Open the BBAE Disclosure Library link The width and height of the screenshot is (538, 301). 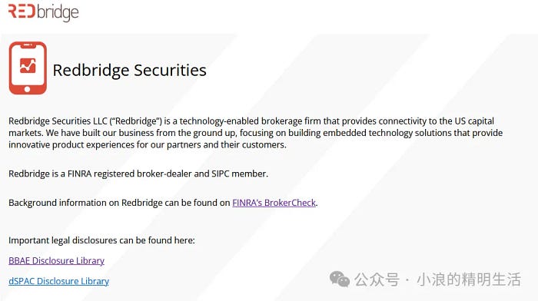tap(56, 260)
